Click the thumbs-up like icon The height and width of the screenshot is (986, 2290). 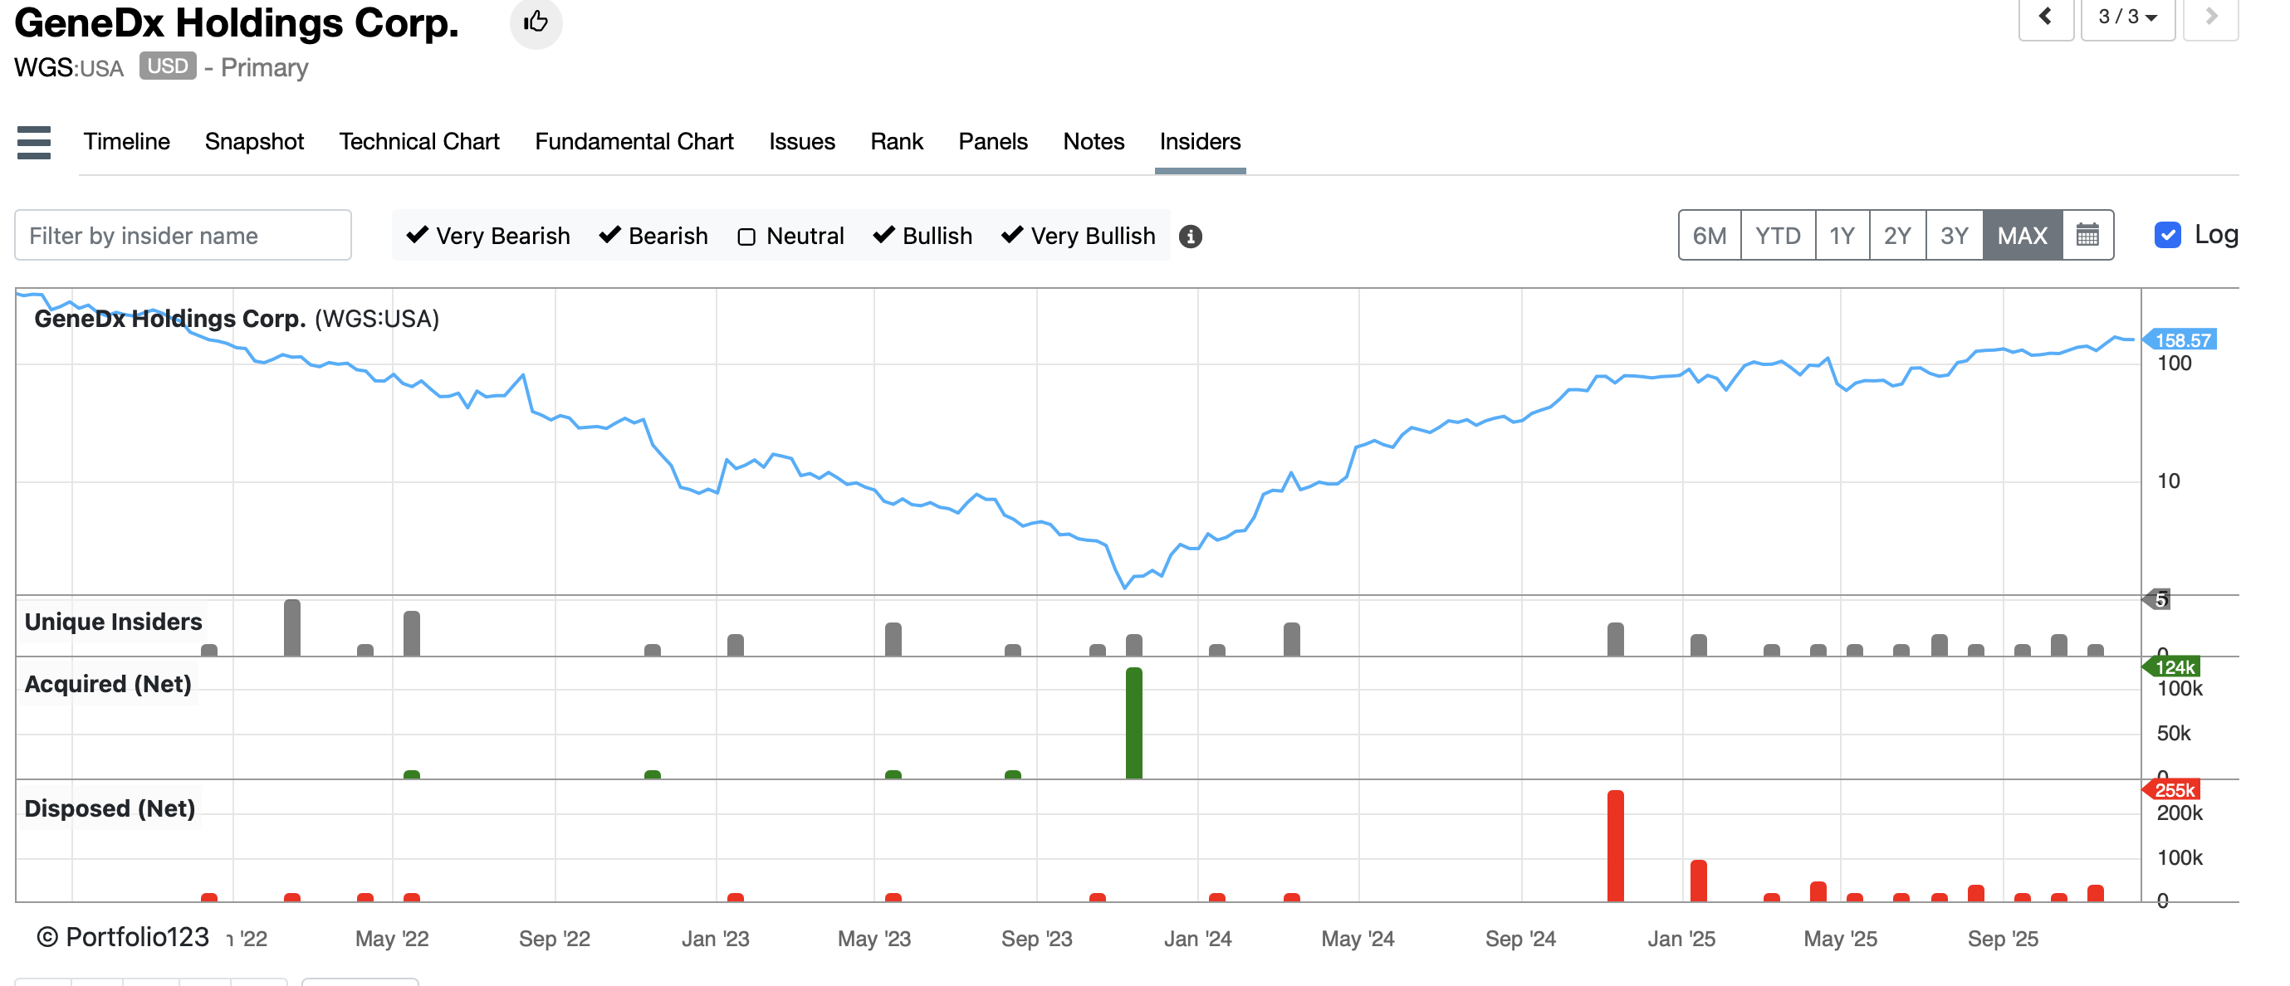point(536,22)
